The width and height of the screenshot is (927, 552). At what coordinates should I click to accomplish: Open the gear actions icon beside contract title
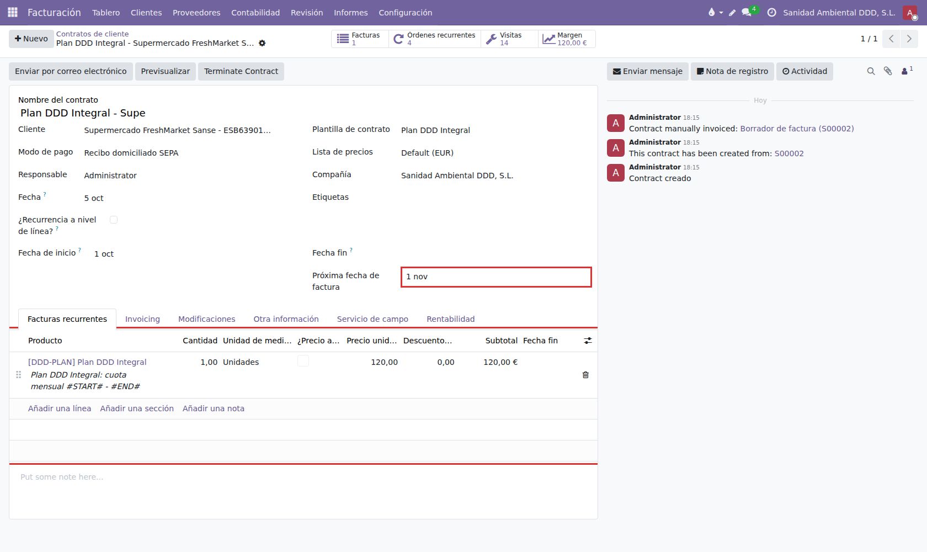(x=262, y=43)
